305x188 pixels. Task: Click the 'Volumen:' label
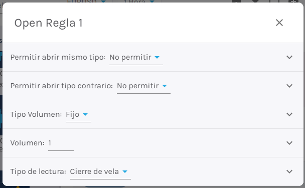(28, 143)
